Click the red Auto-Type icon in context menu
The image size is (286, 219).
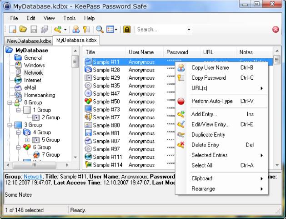tap(181, 101)
